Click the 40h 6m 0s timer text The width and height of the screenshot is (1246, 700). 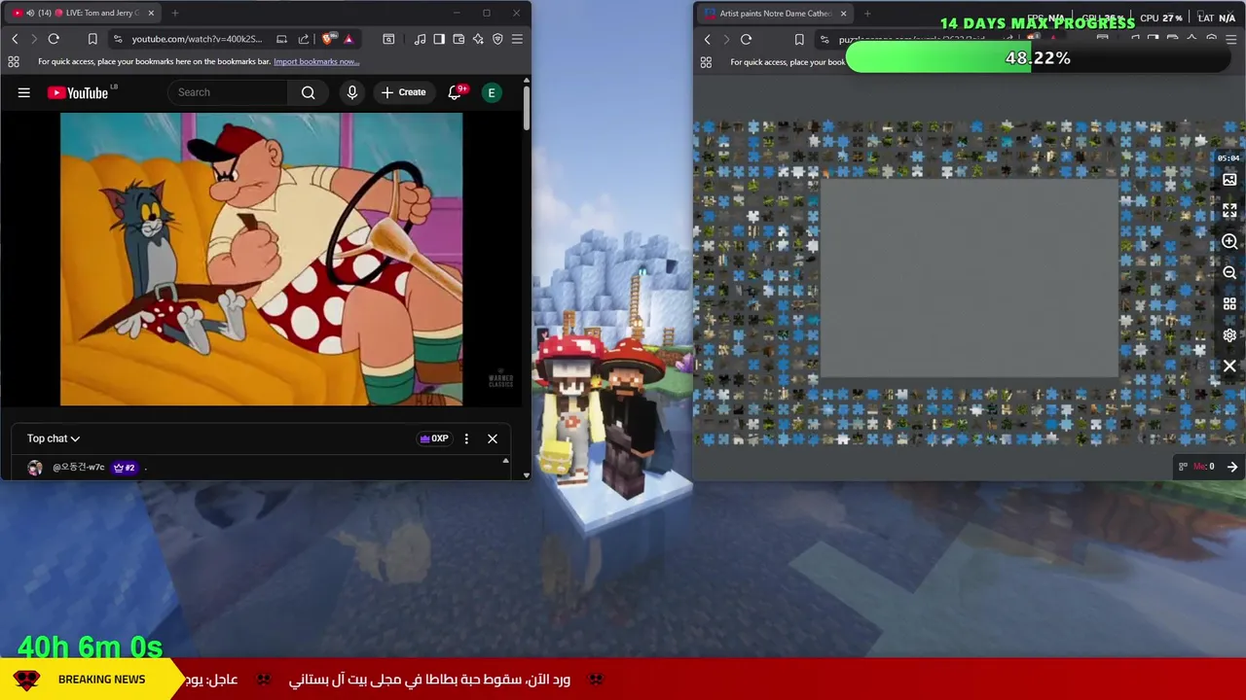pyautogui.click(x=90, y=647)
